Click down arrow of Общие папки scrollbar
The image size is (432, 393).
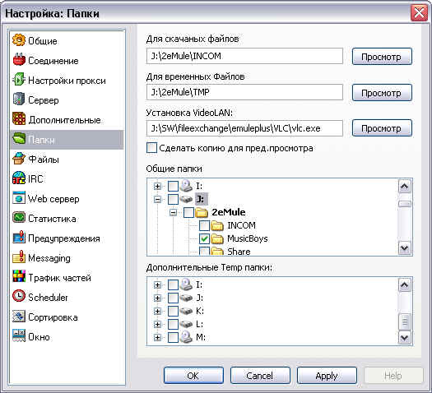pyautogui.click(x=404, y=248)
